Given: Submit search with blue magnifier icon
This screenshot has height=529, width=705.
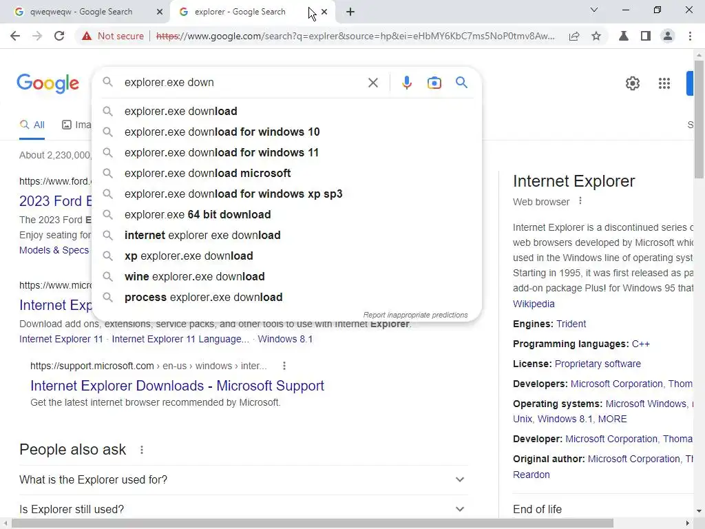Looking at the screenshot, I should 461,83.
